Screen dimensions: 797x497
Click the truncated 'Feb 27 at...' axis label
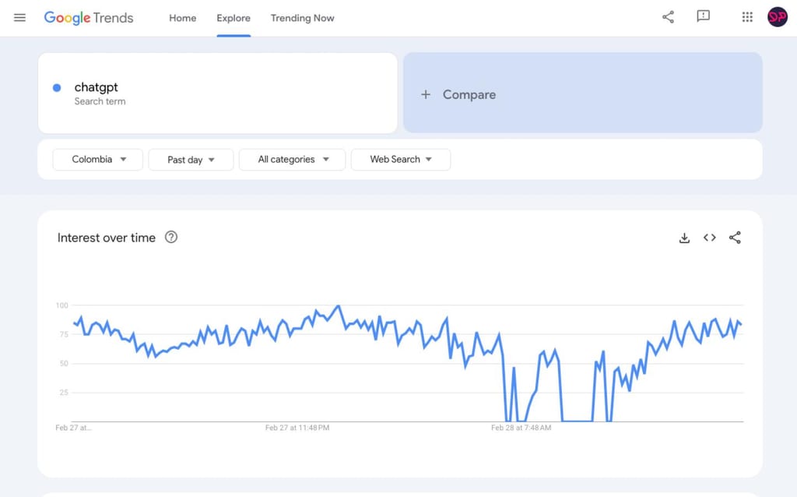point(73,428)
